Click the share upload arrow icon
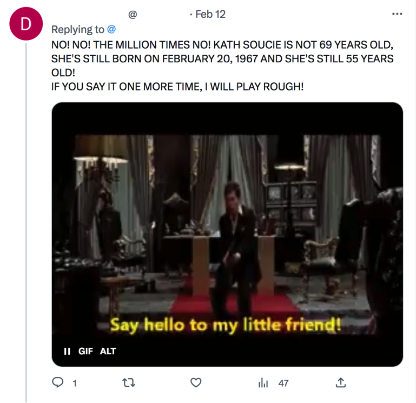Viewport: 416px width, 403px height. [x=341, y=383]
